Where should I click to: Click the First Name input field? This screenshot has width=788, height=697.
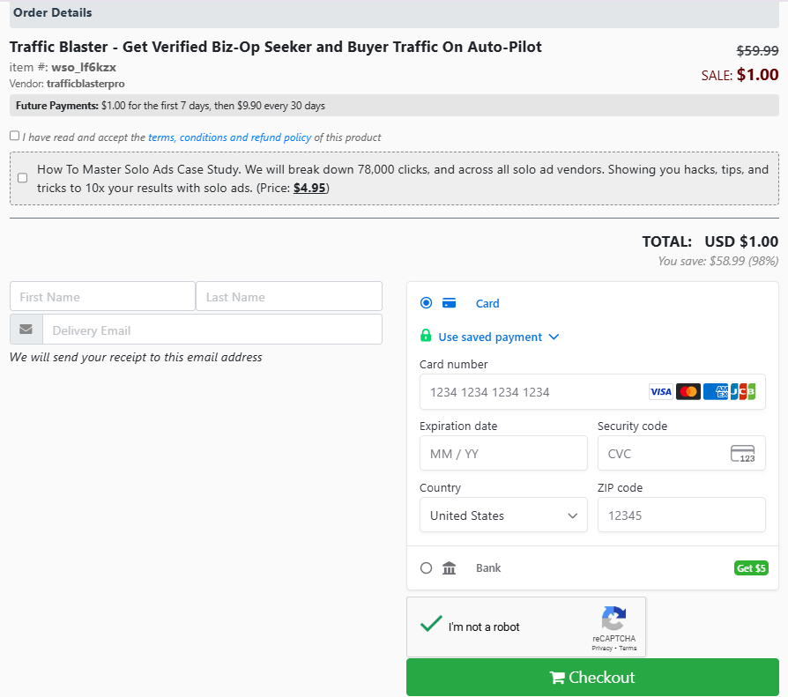click(102, 297)
